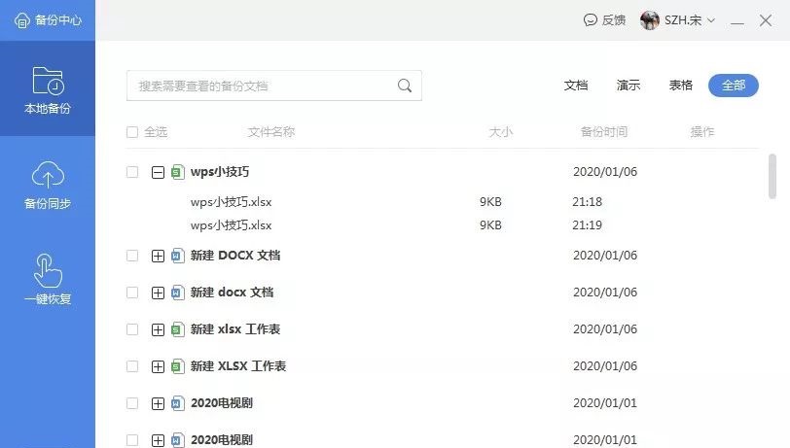790x448 pixels.
Task: Click the SZH.宋 user avatar
Action: 650,20
